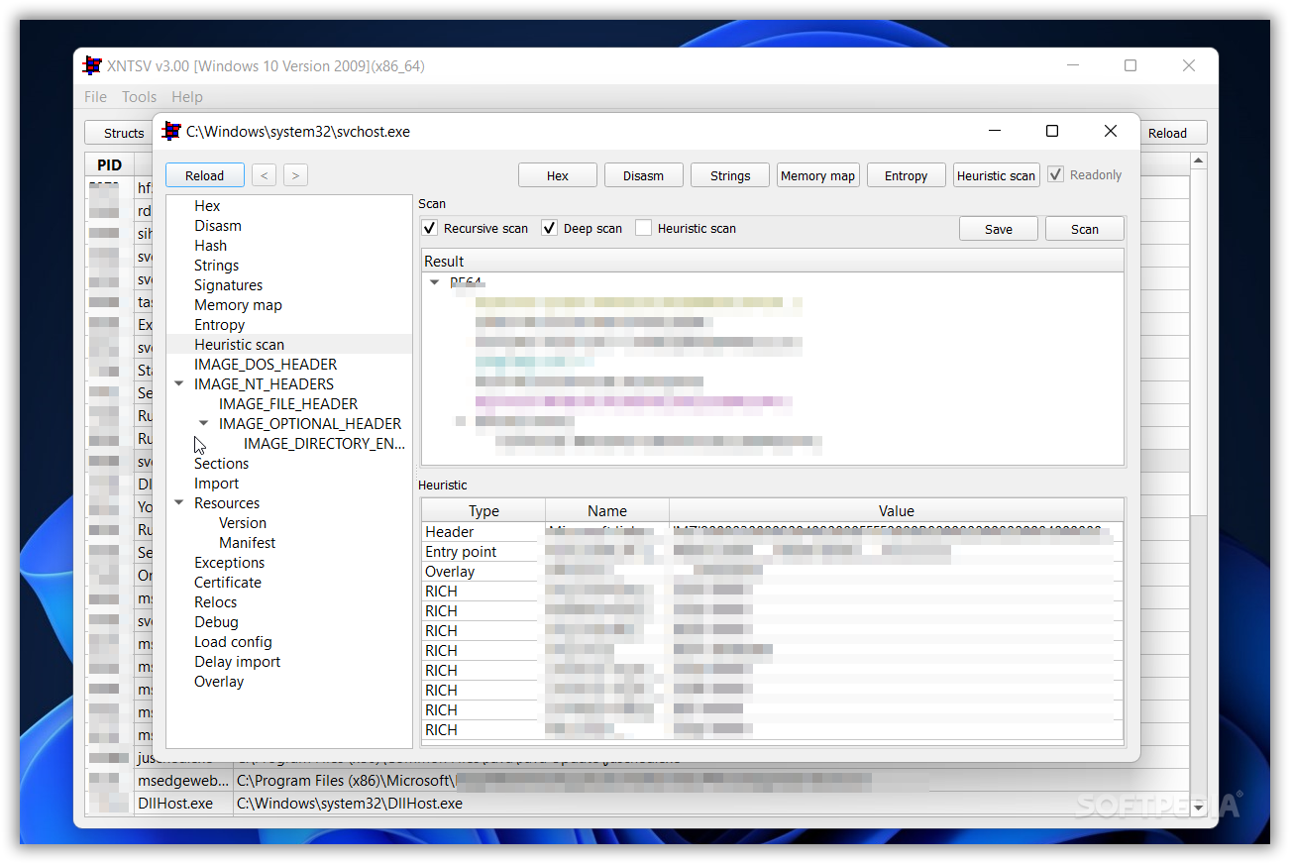Click the Value column header
The height and width of the screenshot is (864, 1290).
[x=896, y=510]
